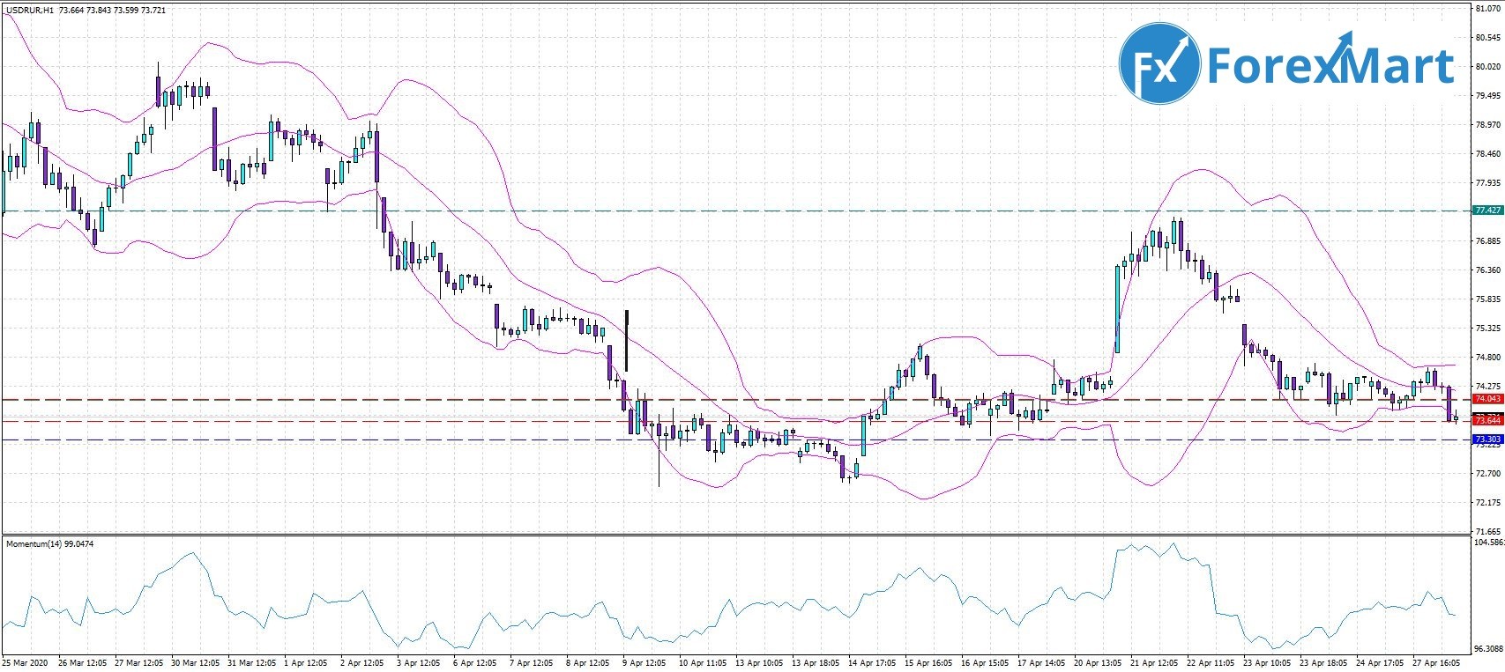Image resolution: width=1505 pixels, height=672 pixels.
Task: Click the 15 Apr 16:05 time axis label
Action: click(929, 662)
